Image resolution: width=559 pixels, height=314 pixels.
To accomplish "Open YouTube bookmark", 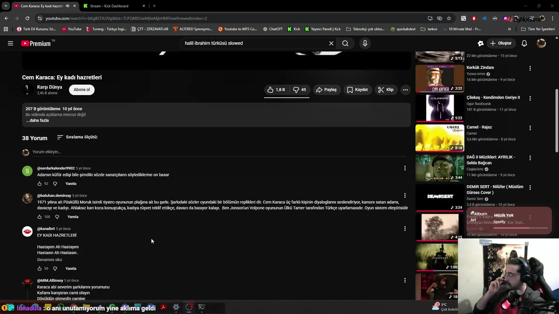I will (72, 29).
